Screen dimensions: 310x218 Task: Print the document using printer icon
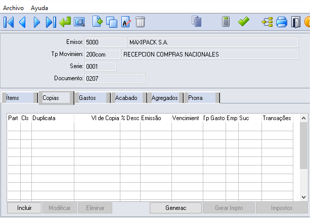click(x=282, y=22)
